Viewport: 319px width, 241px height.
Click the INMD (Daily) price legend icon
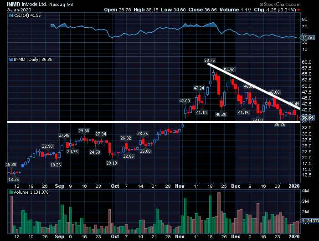10,60
